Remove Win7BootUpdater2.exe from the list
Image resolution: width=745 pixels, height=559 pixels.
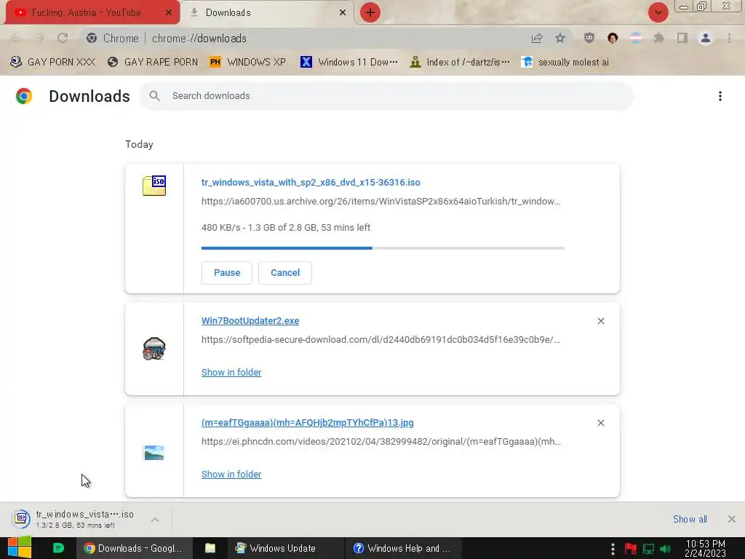[601, 321]
